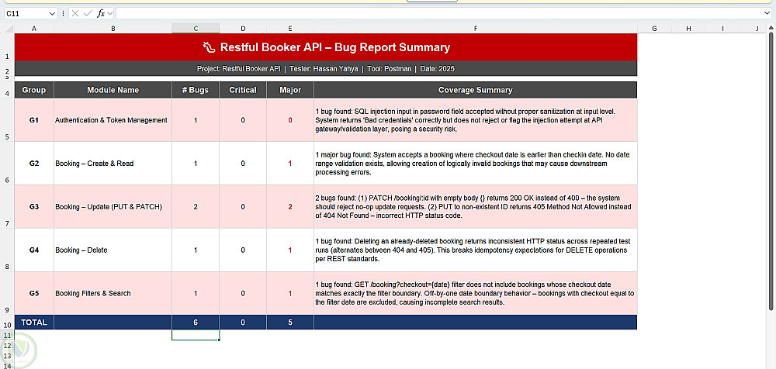Select Authentication & Token Management cell

coord(113,120)
